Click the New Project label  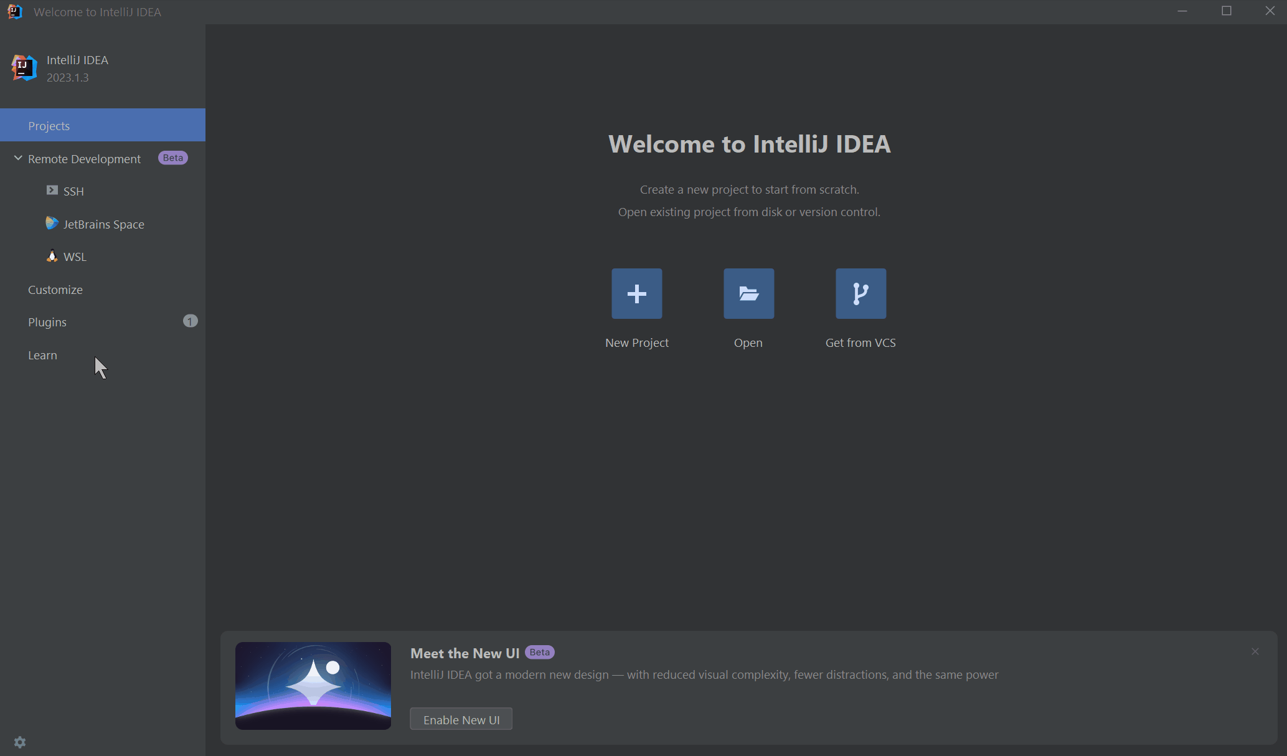click(x=636, y=343)
